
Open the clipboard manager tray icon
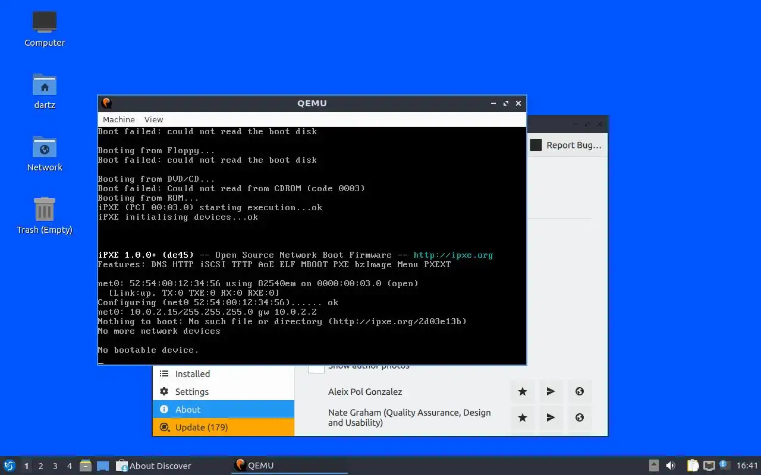tap(693, 465)
